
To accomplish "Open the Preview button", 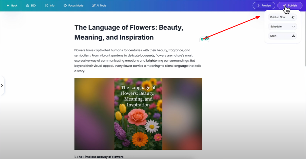I will tap(264, 6).
